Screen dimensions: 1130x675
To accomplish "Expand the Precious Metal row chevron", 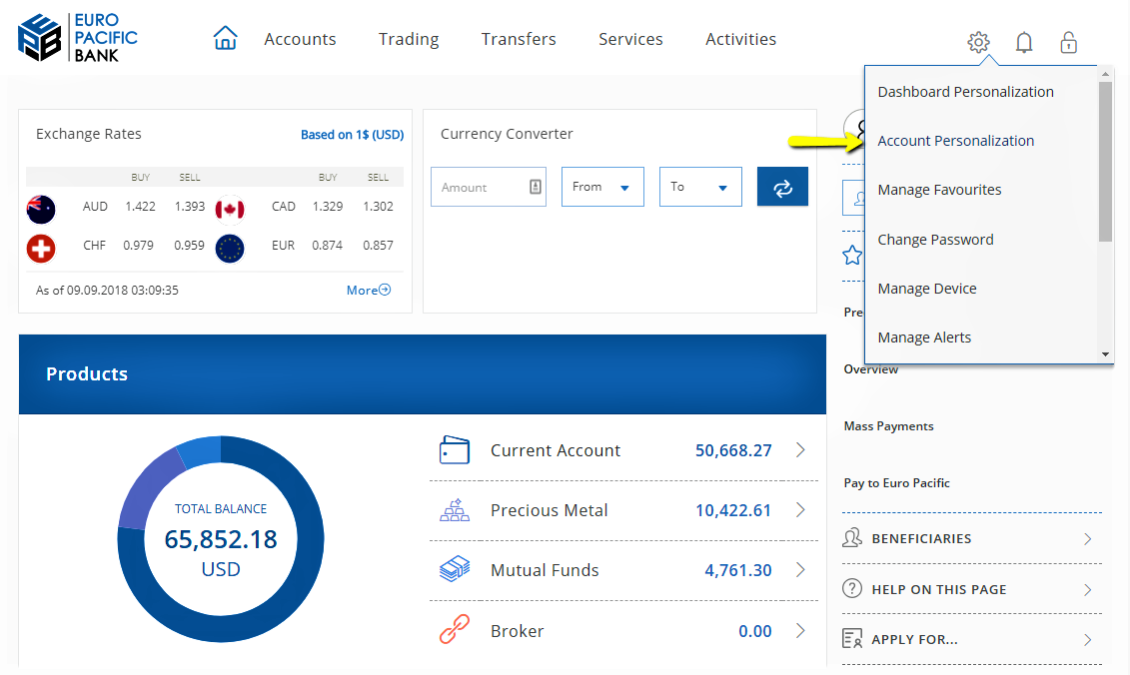I will click(800, 510).
